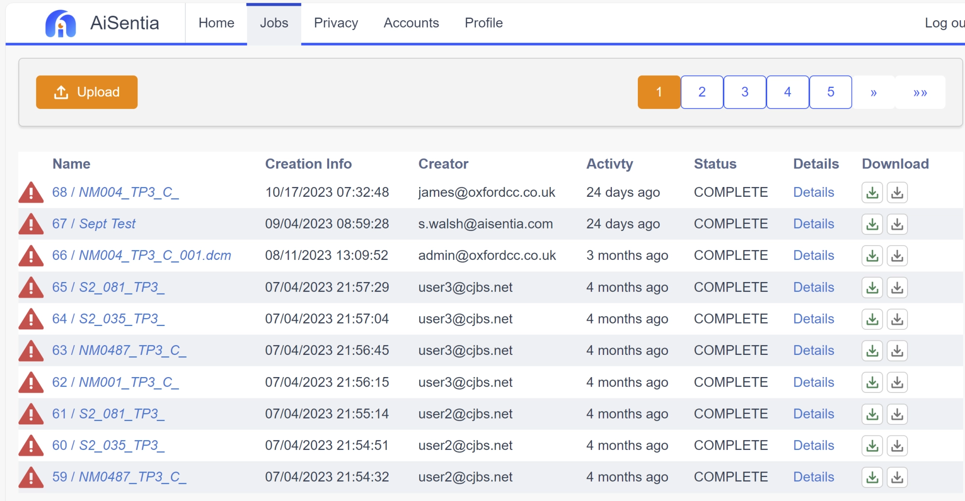Image resolution: width=965 pixels, height=501 pixels.
Task: Select pagination page 1
Action: (659, 92)
